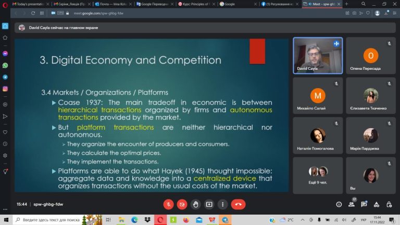Switch to Почта Outlook tab
This screenshot has height=225, width=400.
pyautogui.click(x=113, y=4)
